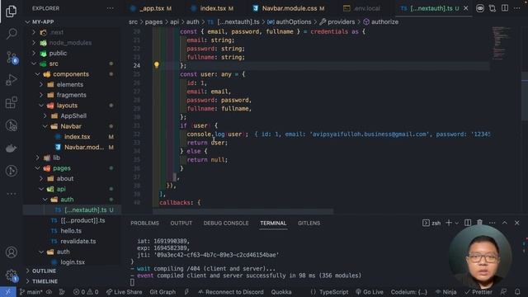Open Source Control view icon
The width and height of the screenshot is (528, 297).
[12, 58]
